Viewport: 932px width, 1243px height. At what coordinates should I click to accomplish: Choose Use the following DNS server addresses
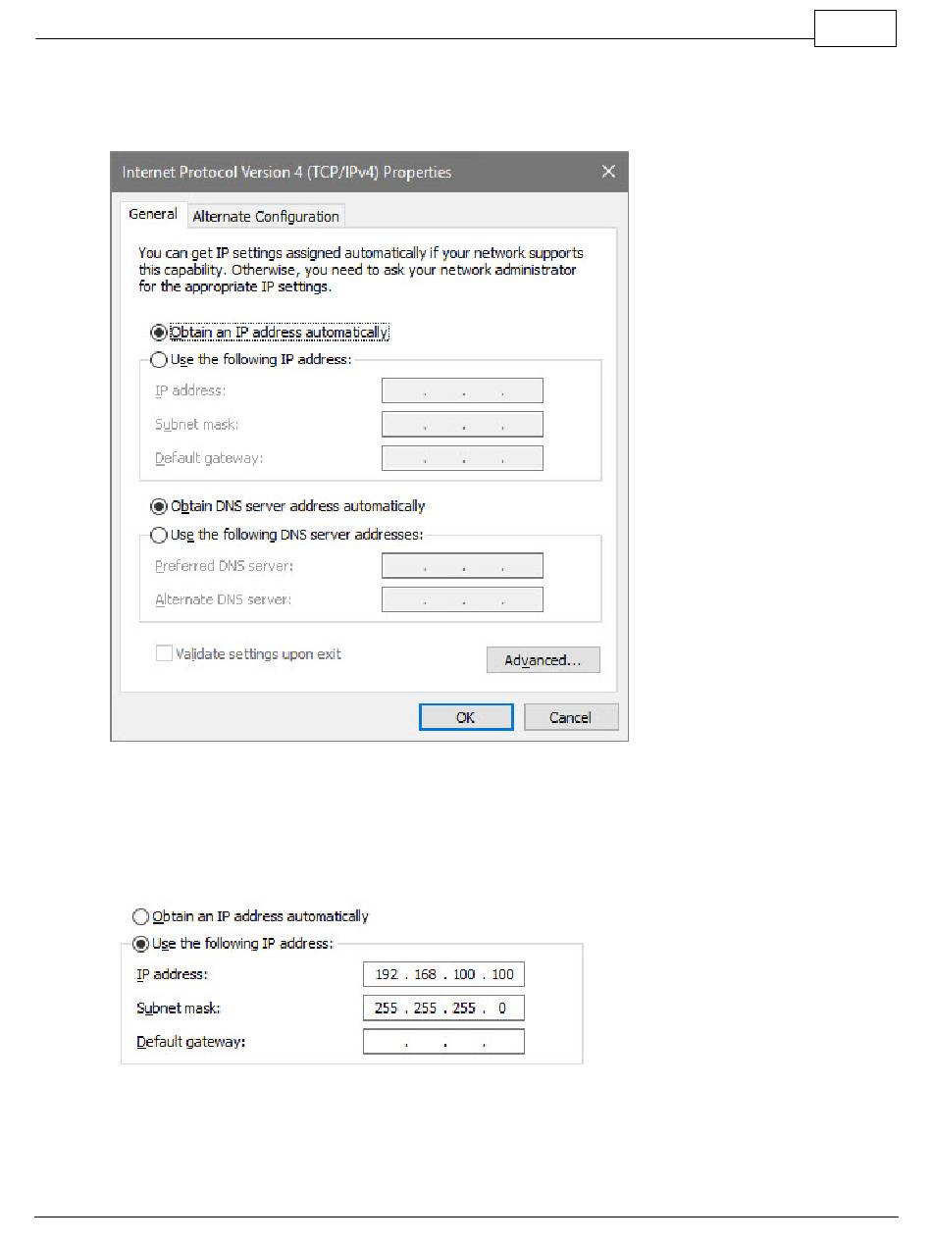tap(286, 535)
